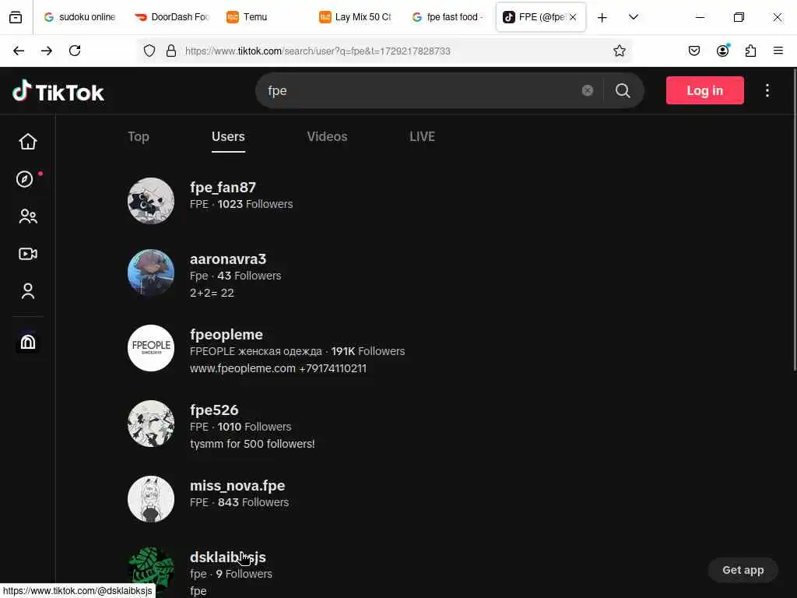Open the dsklaibksjs profile link

point(228,558)
